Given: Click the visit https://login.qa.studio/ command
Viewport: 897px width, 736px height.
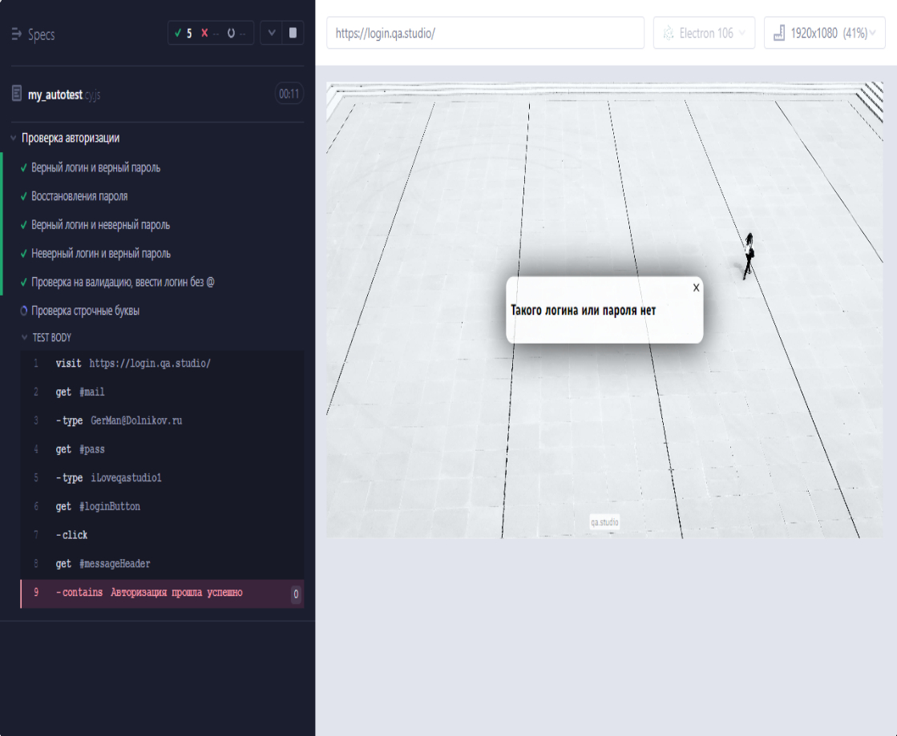Looking at the screenshot, I should (x=133, y=364).
